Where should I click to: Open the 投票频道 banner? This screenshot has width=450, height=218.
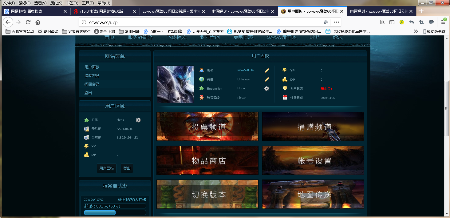pyautogui.click(x=207, y=126)
